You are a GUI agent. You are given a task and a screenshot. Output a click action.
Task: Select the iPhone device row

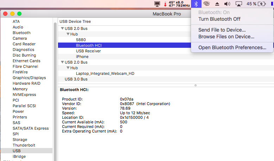(x=166, y=57)
